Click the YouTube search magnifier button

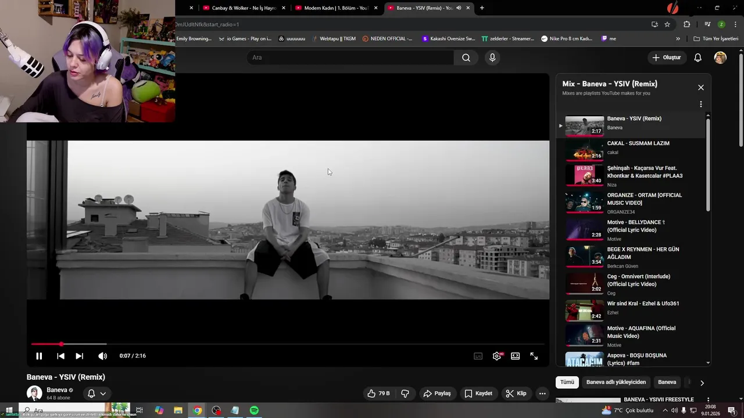[x=466, y=57]
